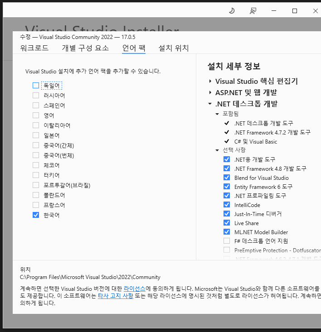Uncheck .NET용 개발 도구 option

tap(227, 159)
